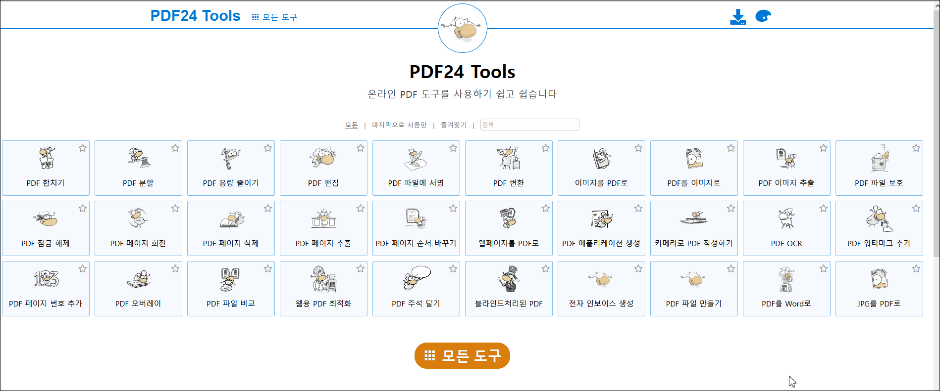The width and height of the screenshot is (940, 391).
Task: Open the PDF 편집 tool icon
Action: (x=323, y=158)
